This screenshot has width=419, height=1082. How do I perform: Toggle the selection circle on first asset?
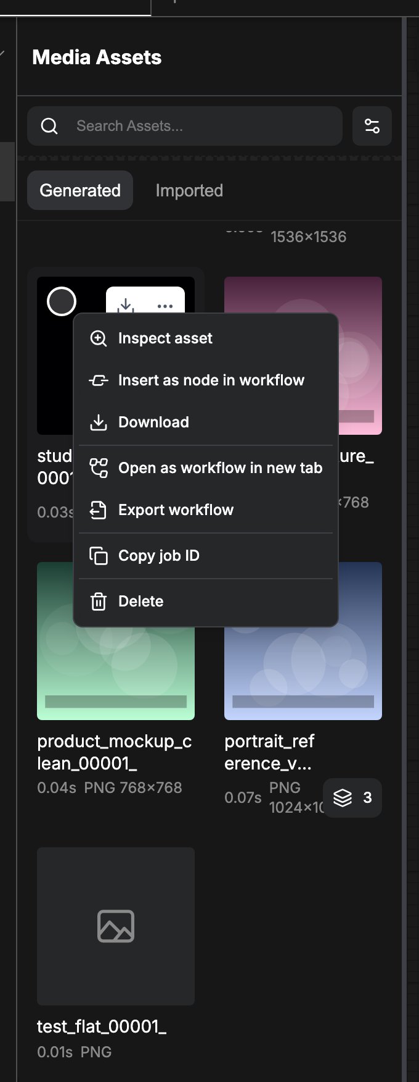(62, 301)
